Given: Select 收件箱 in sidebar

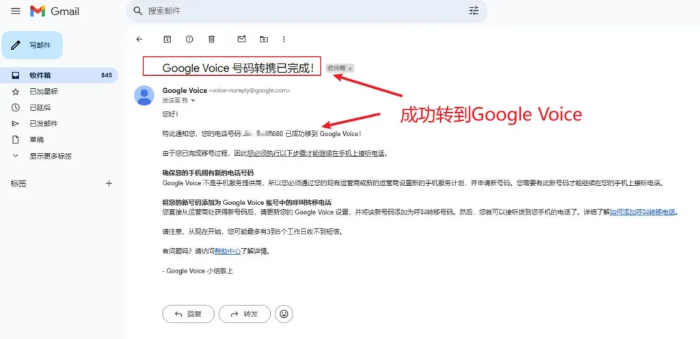Looking at the screenshot, I should tap(59, 75).
